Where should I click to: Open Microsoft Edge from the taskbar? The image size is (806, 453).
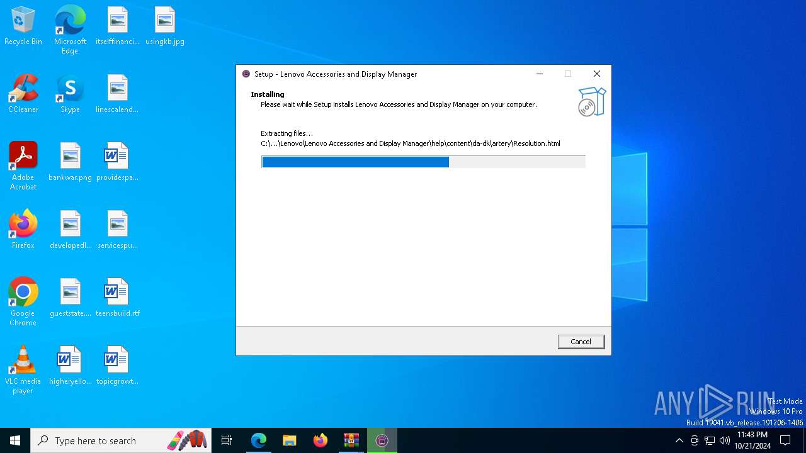[259, 440]
